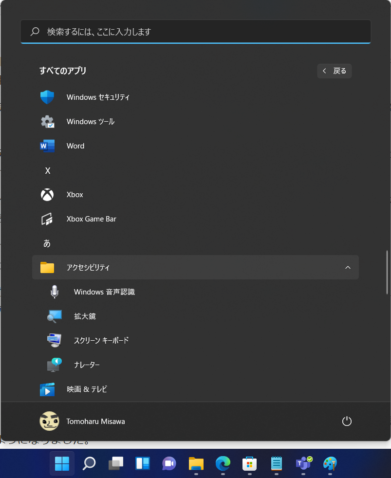391x478 pixels.
Task: Open Paint from the taskbar
Action: click(x=330, y=464)
